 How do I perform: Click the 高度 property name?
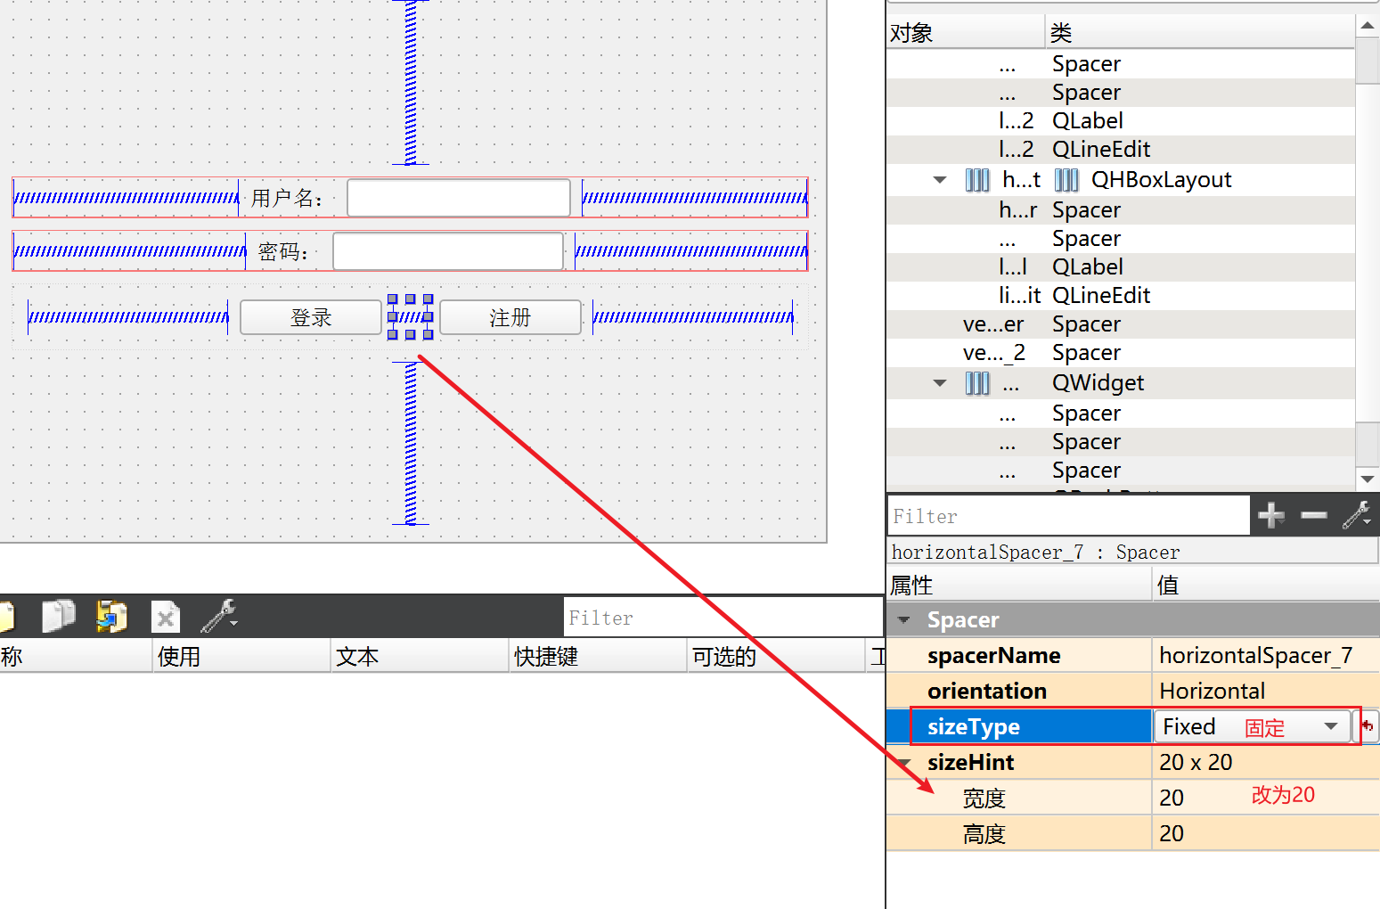tap(984, 834)
